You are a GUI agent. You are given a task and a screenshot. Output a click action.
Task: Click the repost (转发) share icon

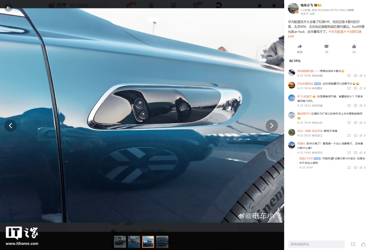tap(300, 47)
